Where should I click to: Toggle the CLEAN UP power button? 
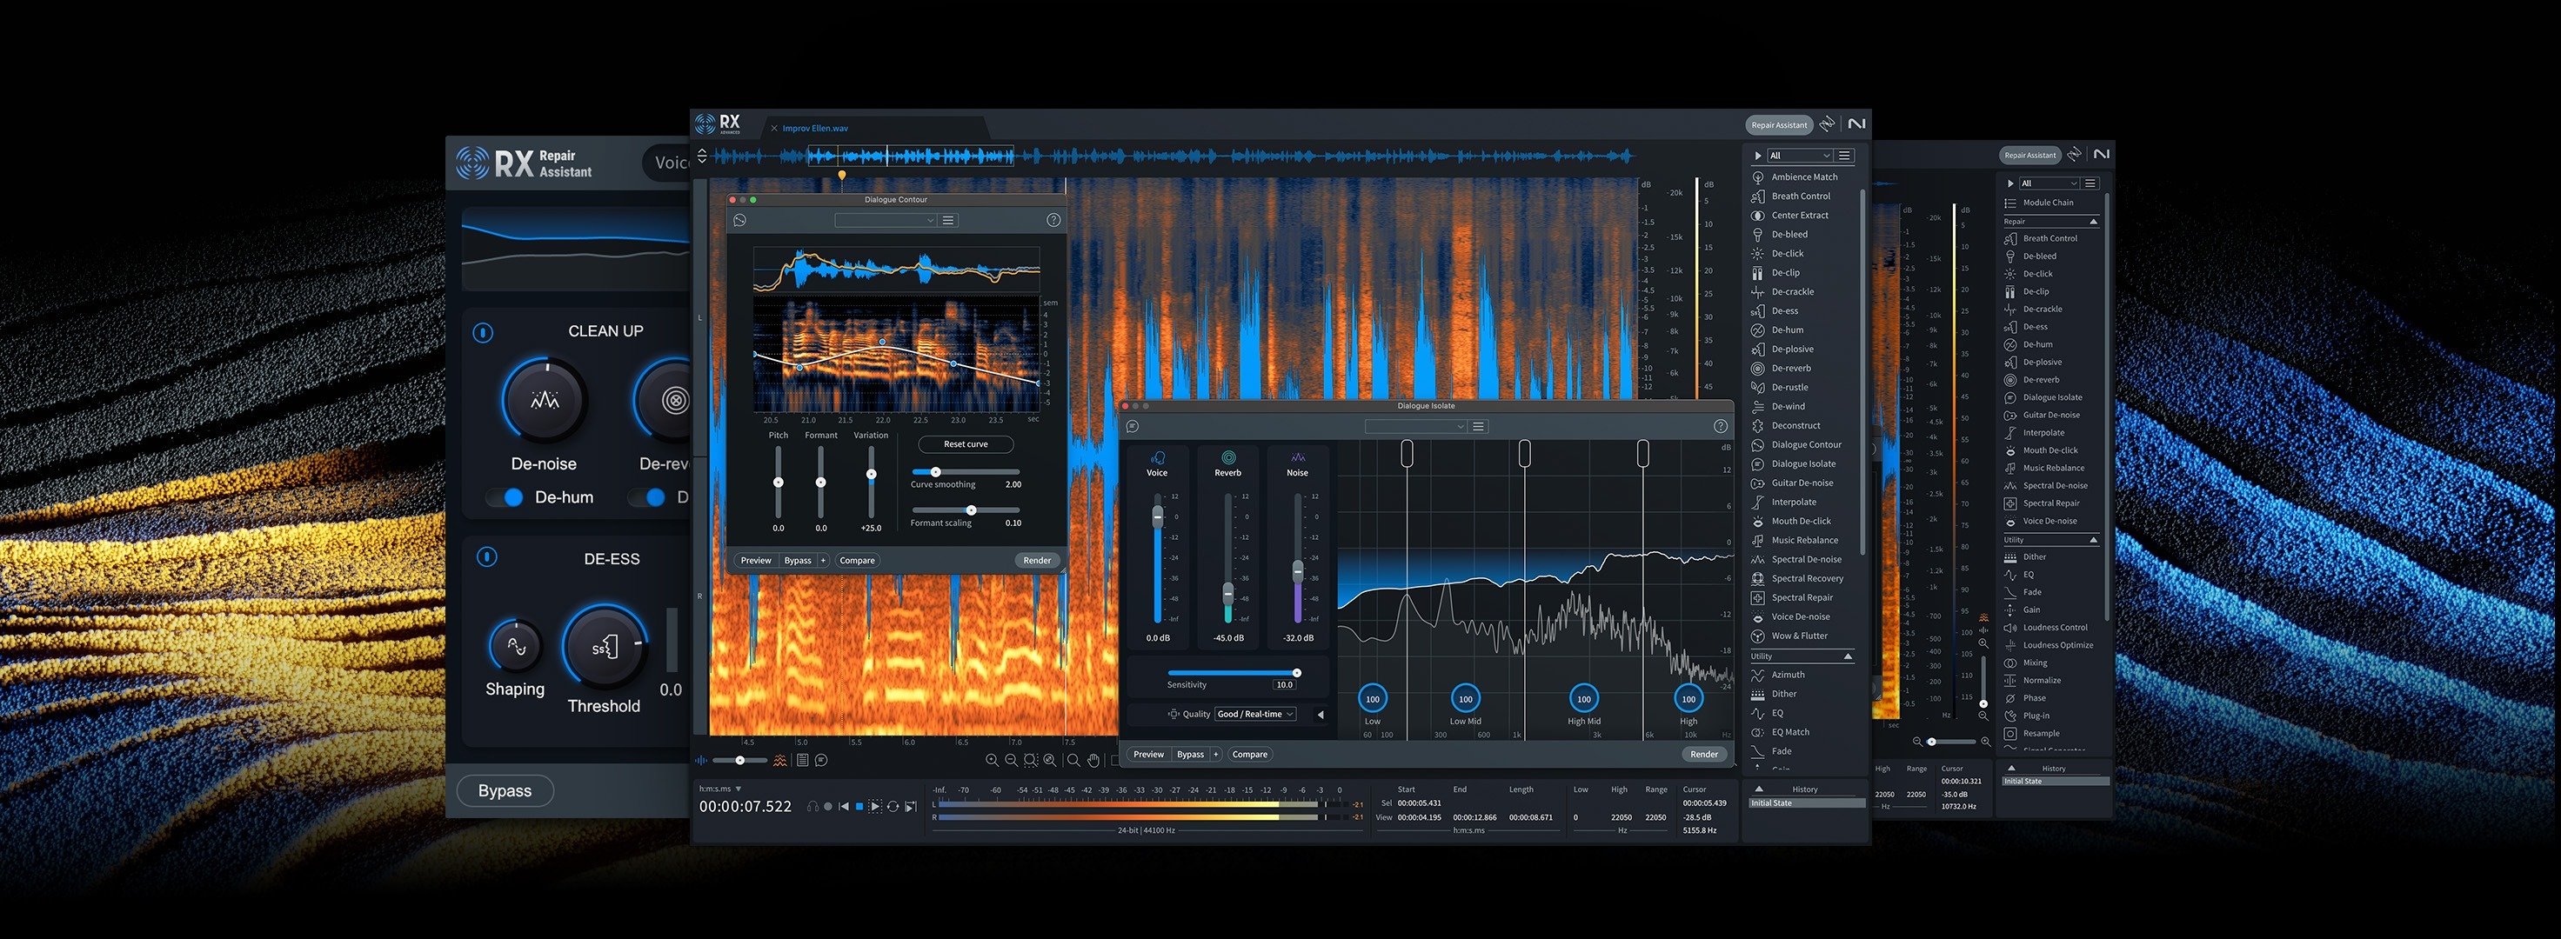click(x=483, y=333)
